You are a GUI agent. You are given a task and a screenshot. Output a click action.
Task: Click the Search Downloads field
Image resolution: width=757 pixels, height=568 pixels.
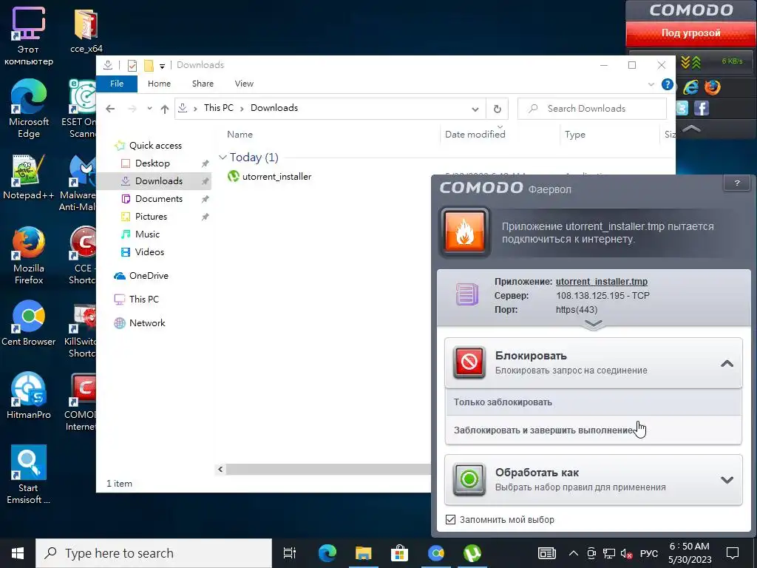point(592,109)
